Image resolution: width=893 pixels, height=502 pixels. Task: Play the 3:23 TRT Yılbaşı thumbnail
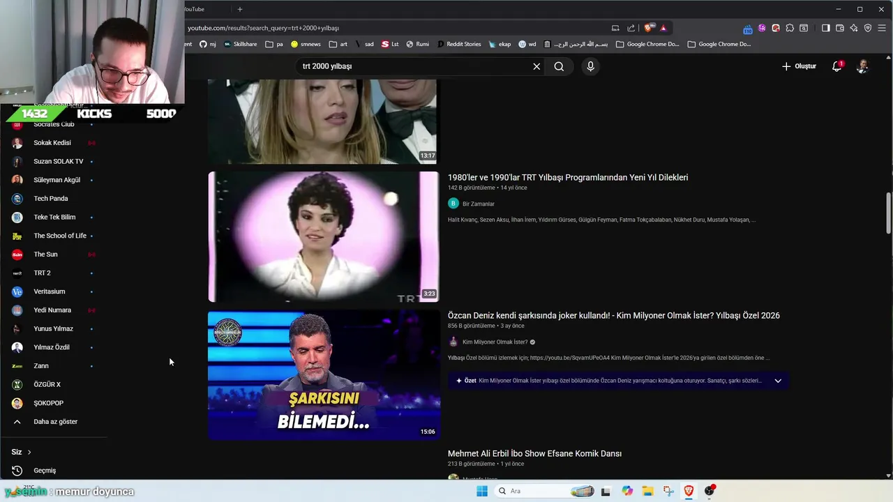[x=324, y=237]
